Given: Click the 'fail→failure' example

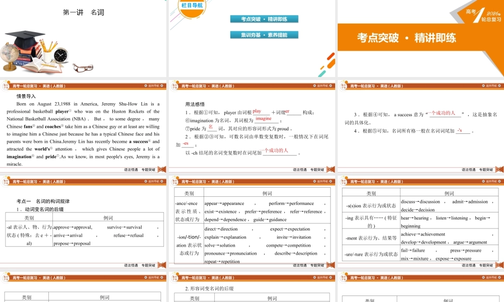Looking at the screenshot, I should [413, 250].
